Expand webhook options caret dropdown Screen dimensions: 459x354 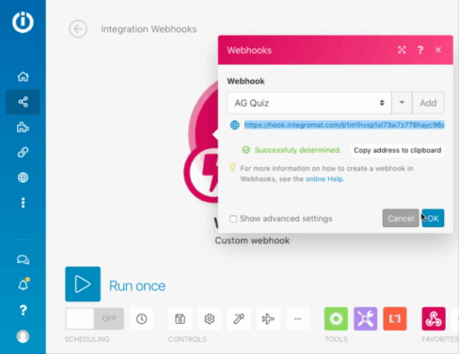pos(402,102)
